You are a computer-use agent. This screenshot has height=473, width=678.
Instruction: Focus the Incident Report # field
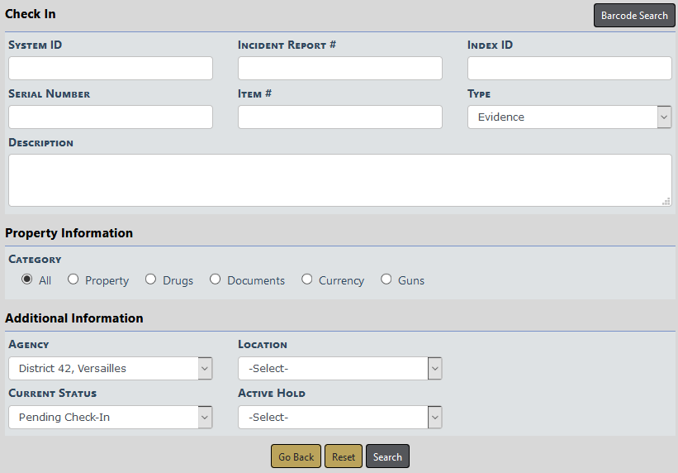tap(339, 69)
